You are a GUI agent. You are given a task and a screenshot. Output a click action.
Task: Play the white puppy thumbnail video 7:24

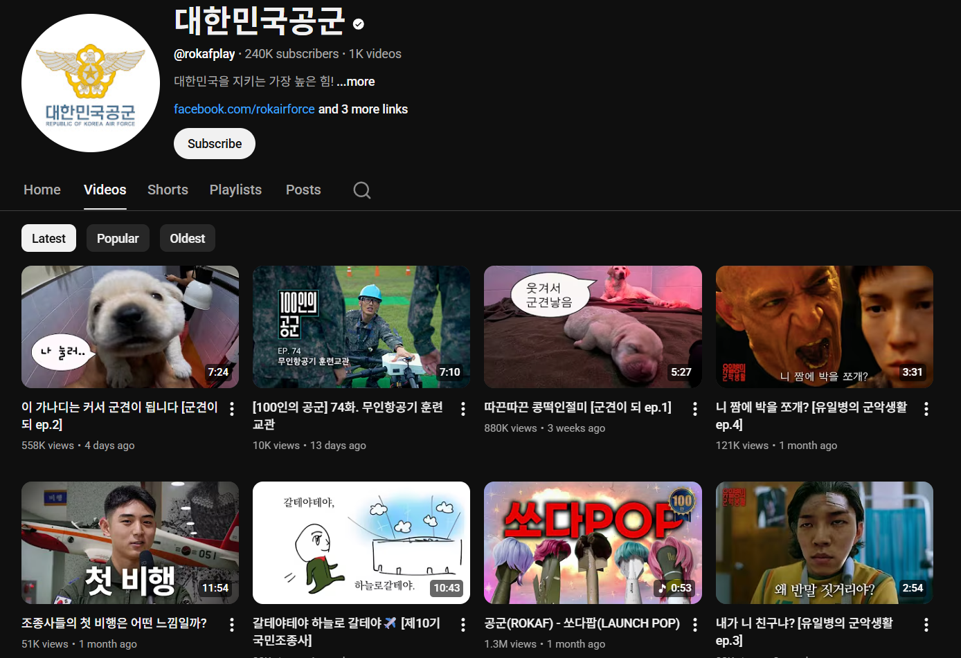coord(130,327)
